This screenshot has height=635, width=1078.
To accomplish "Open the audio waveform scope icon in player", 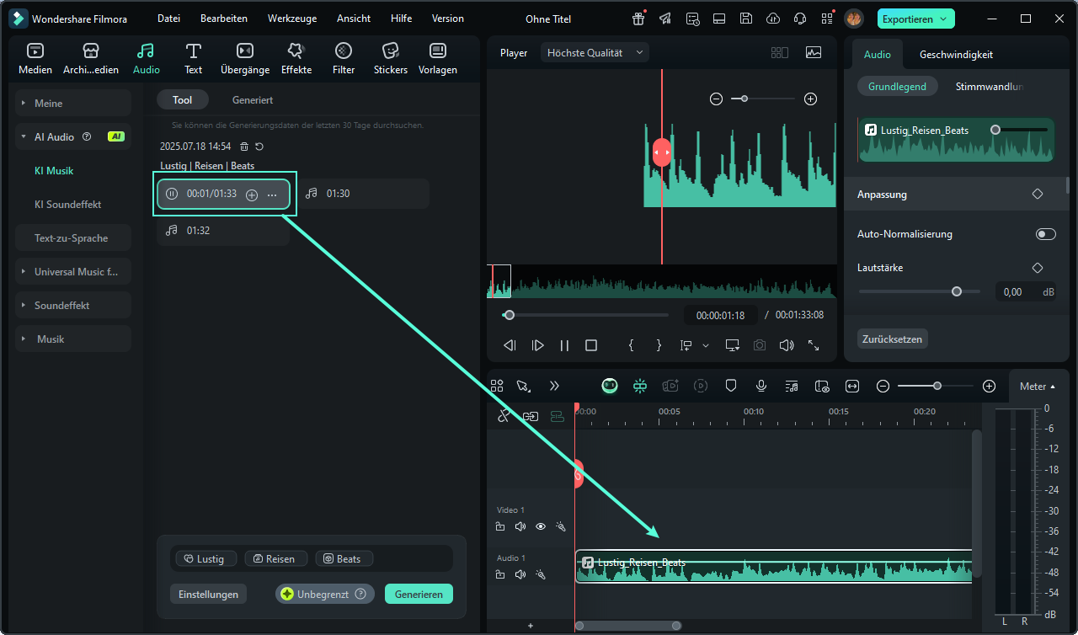I will [813, 52].
